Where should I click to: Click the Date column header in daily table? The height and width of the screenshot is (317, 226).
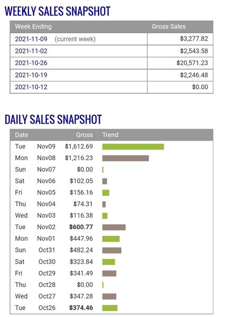pyautogui.click(x=22, y=135)
